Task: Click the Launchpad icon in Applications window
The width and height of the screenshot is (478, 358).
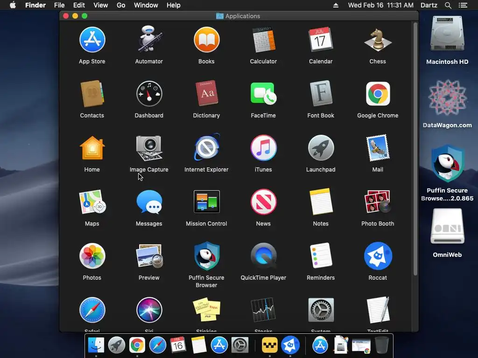Action: coord(321,148)
